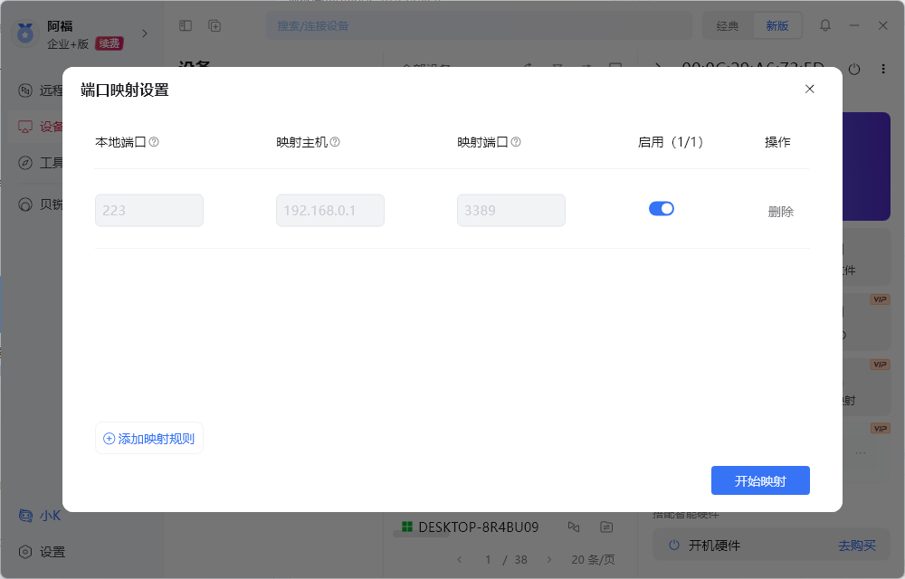Screen dimensions: 905x579
Task: Select the 新版 tab
Action: click(776, 25)
